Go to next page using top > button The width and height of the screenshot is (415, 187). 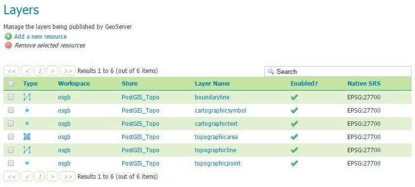52,71
